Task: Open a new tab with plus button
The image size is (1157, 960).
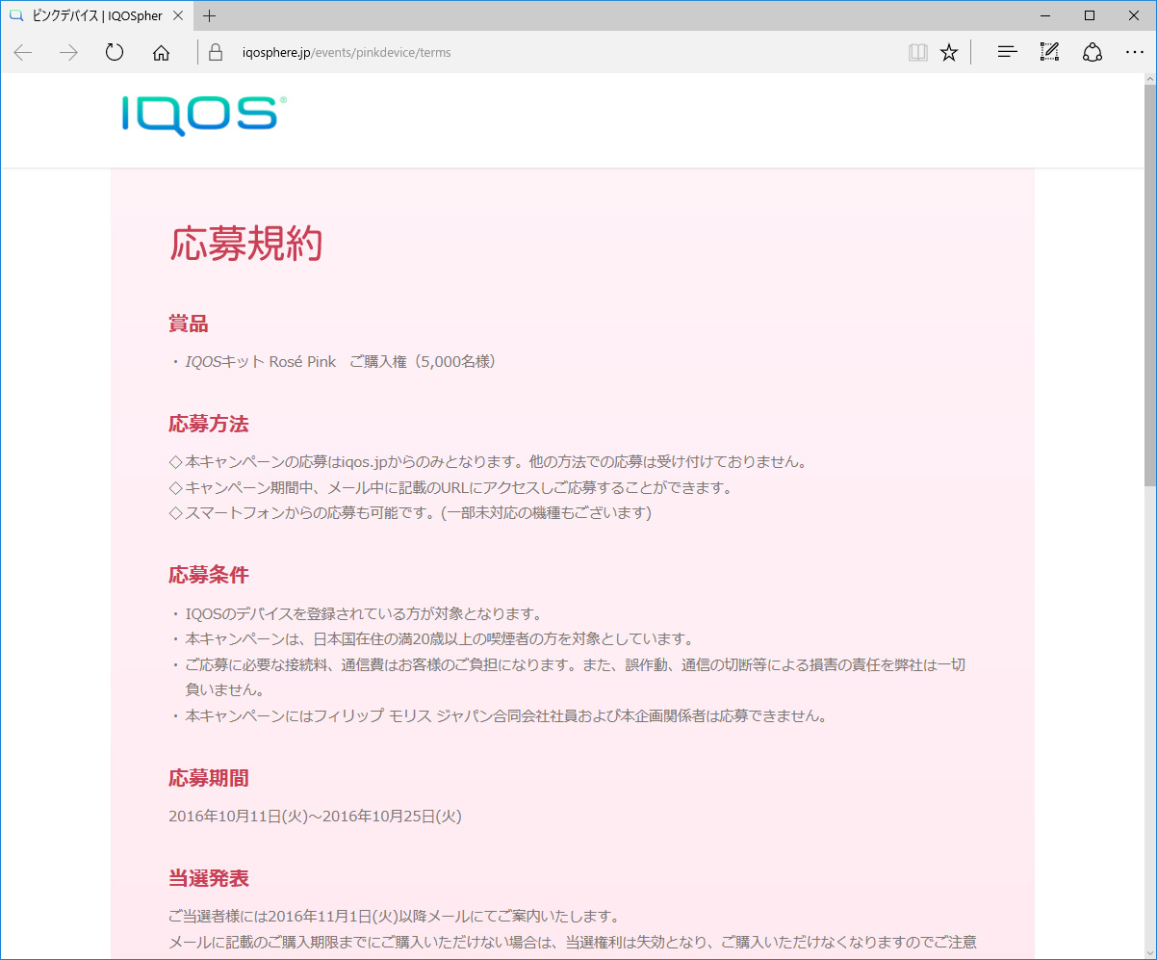Action: [210, 15]
